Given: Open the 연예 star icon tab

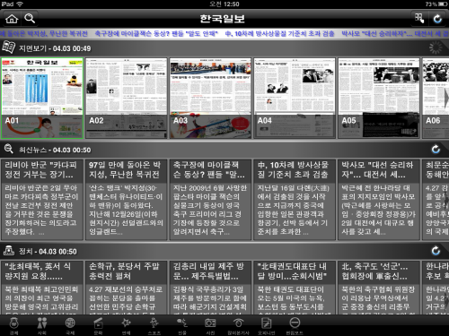Looking at the screenshot, I should click(126, 325).
